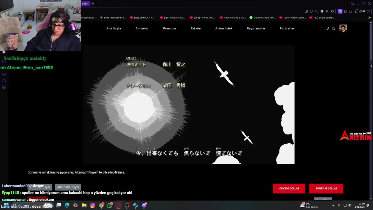
Task: Open Instagram from the taskbar
Action: point(93,205)
